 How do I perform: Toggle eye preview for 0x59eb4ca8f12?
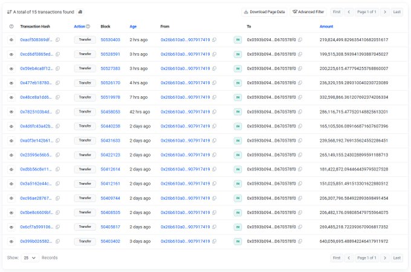pyautogui.click(x=11, y=68)
